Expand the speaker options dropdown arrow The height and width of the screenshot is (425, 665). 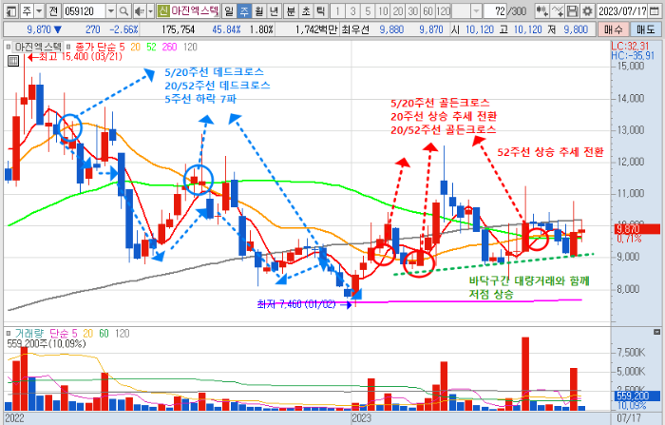point(150,11)
